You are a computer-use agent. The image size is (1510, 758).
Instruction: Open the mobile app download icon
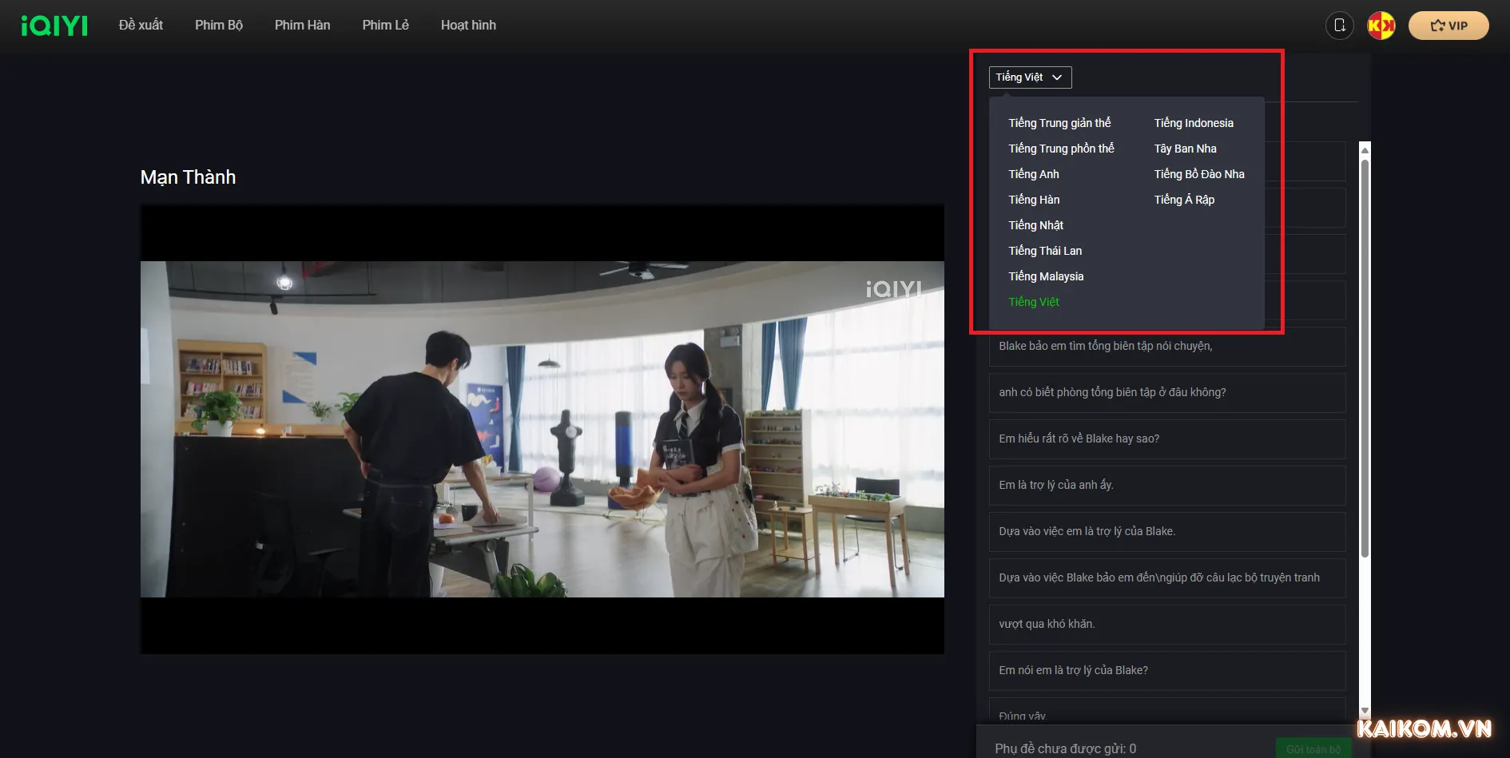[x=1339, y=25]
